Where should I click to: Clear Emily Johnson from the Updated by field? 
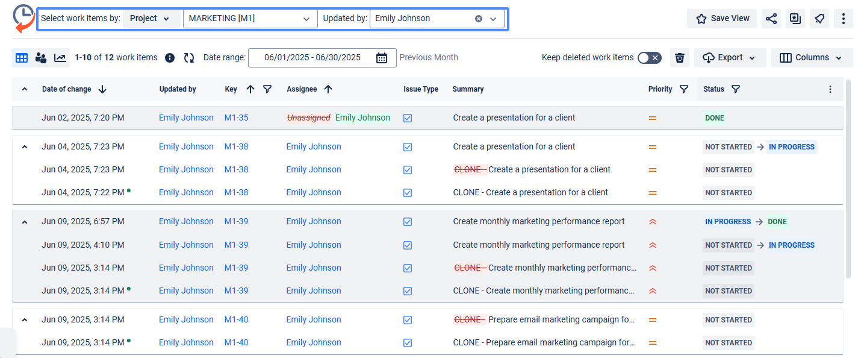479,19
